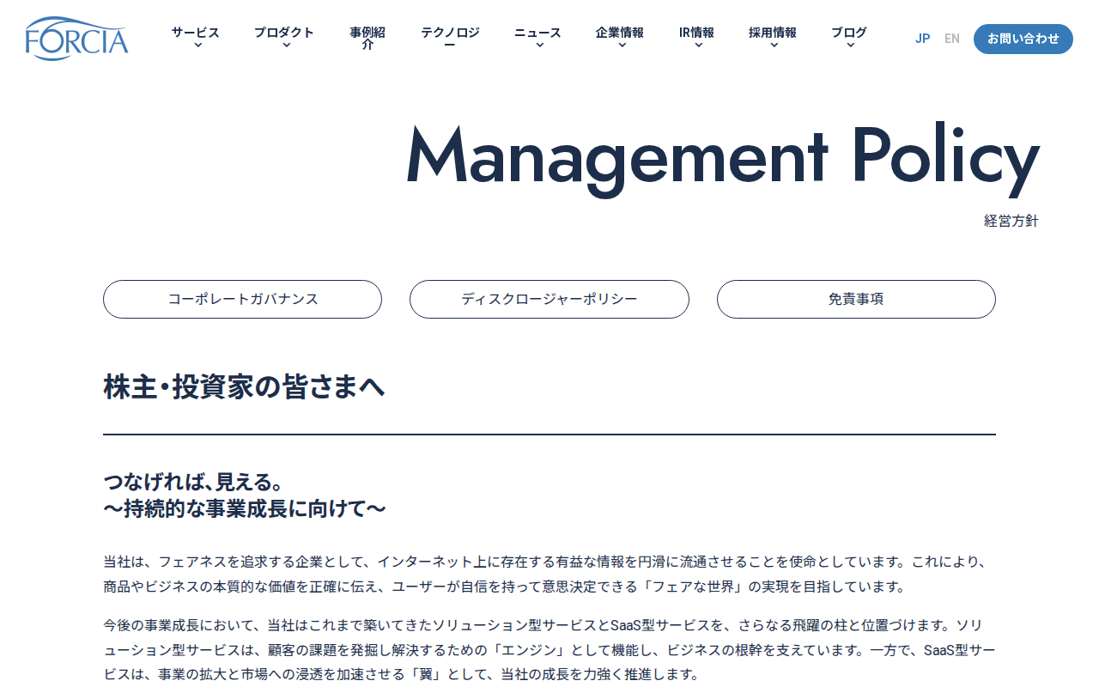Screen dimensions: 1099x687
Task: Open the テクノロジー menu item
Action: 450,39
